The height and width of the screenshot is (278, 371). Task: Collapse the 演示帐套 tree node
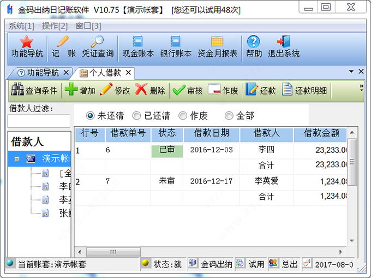17,159
